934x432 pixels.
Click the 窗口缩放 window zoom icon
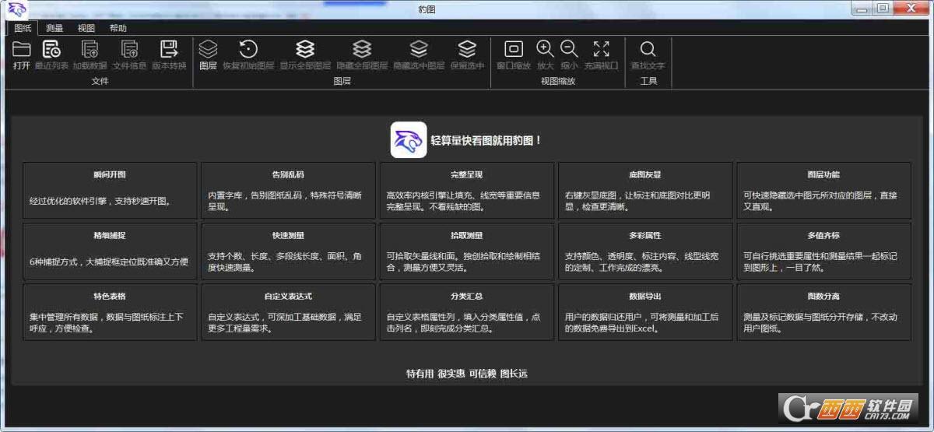(514, 49)
